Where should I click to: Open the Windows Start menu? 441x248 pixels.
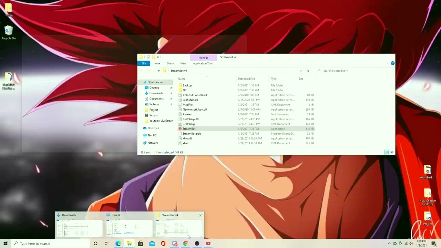tap(6, 244)
